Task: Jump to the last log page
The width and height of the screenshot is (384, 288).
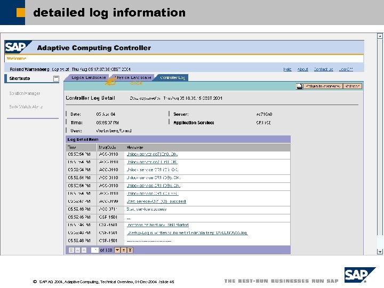Action: (x=130, y=250)
